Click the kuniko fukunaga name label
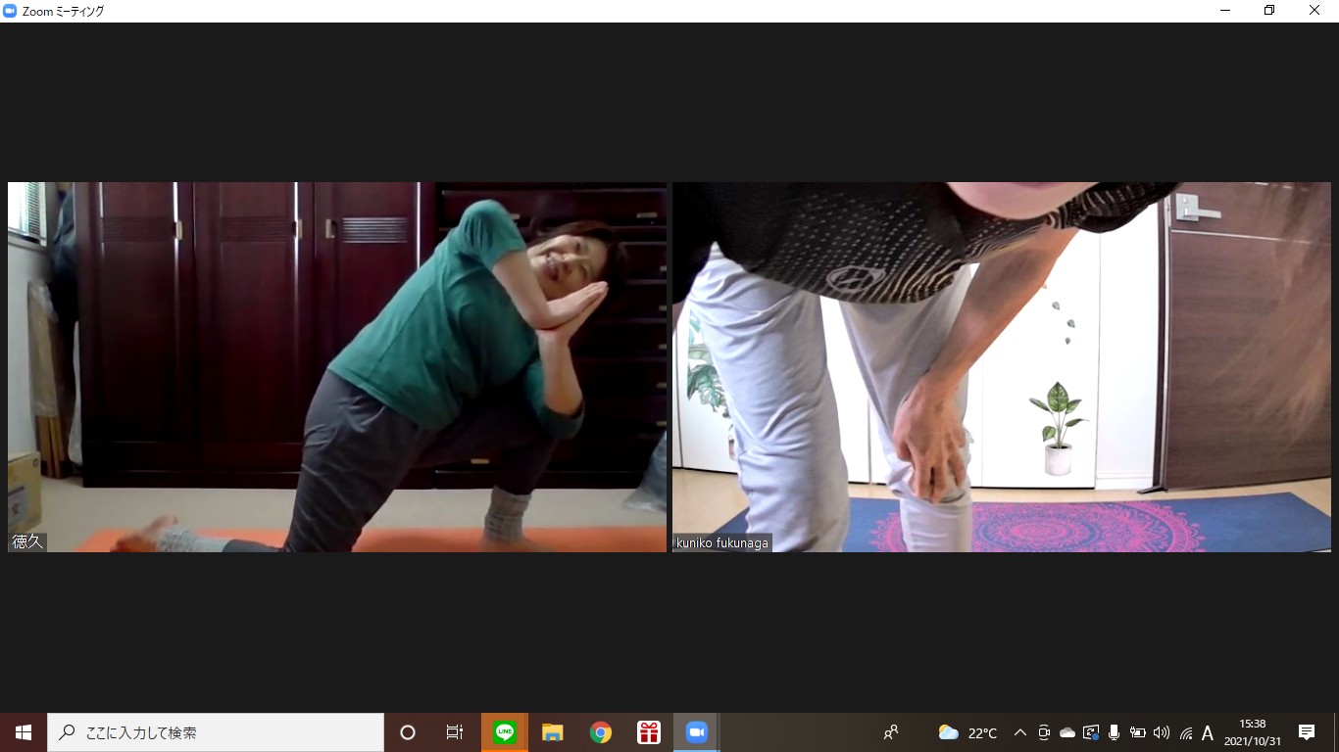Screen dimensions: 1339x752 pos(722,542)
